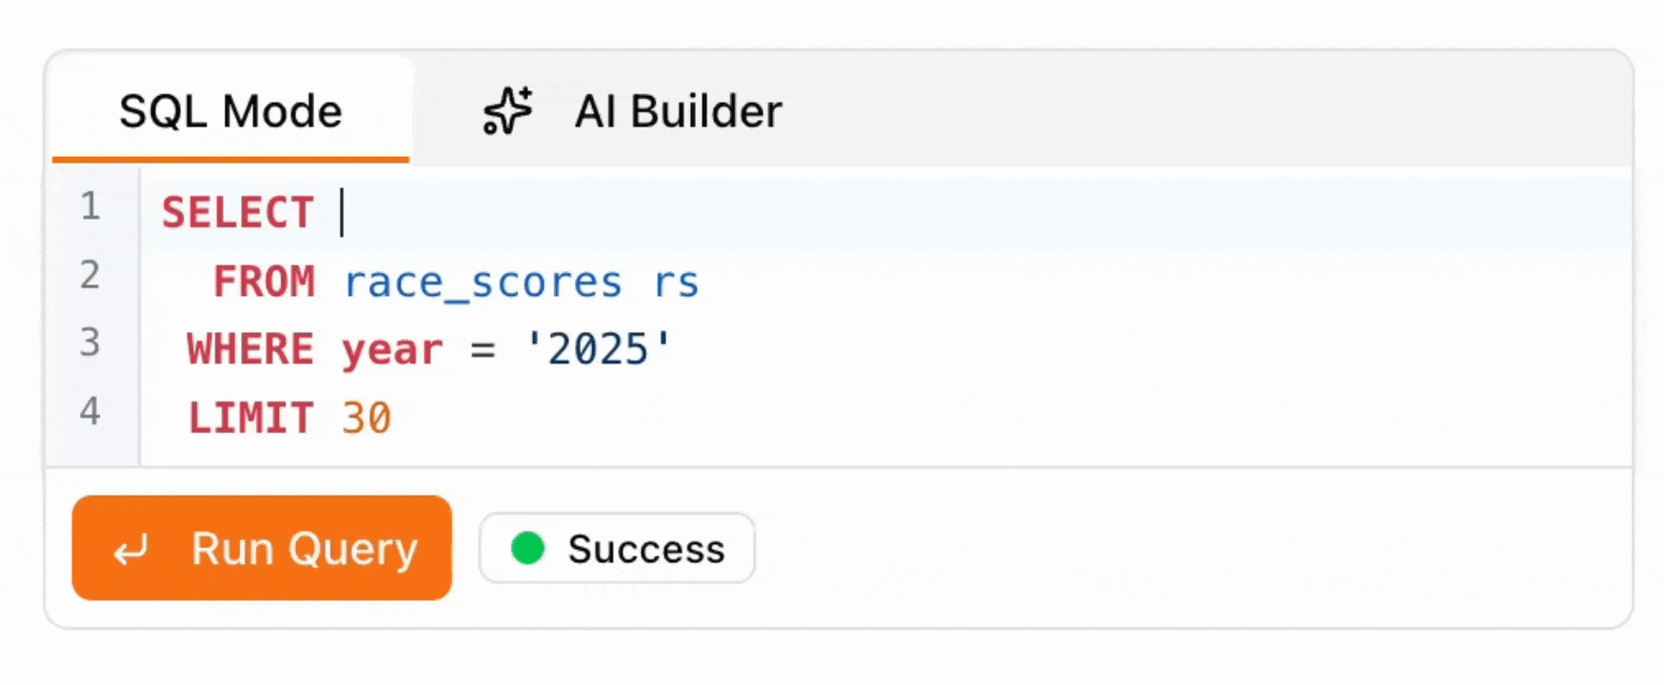Click line number 3 in the gutter

click(90, 342)
